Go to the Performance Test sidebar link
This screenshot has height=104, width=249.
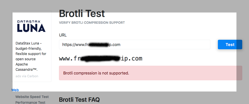point(30,102)
